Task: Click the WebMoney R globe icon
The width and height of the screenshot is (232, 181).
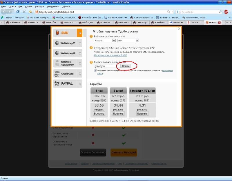Action: pyautogui.click(x=57, y=53)
